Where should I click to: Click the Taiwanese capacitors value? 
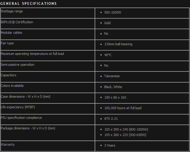[112, 76]
